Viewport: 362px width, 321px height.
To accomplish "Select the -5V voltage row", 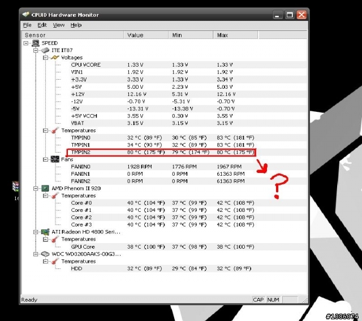I will point(188,109).
